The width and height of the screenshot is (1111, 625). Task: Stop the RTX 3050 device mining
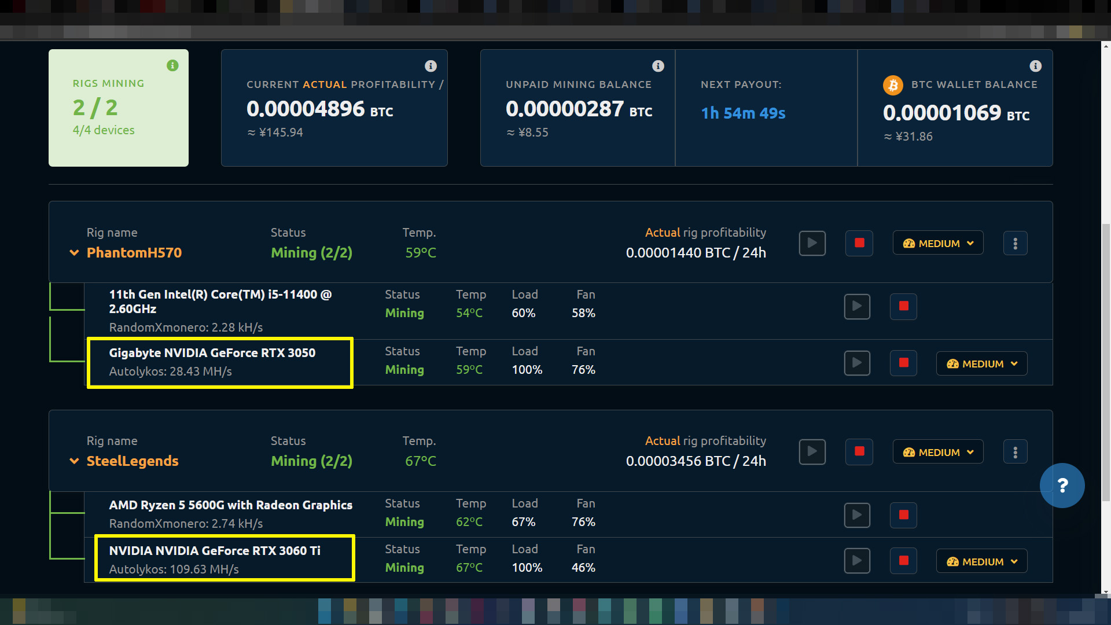coord(903,363)
